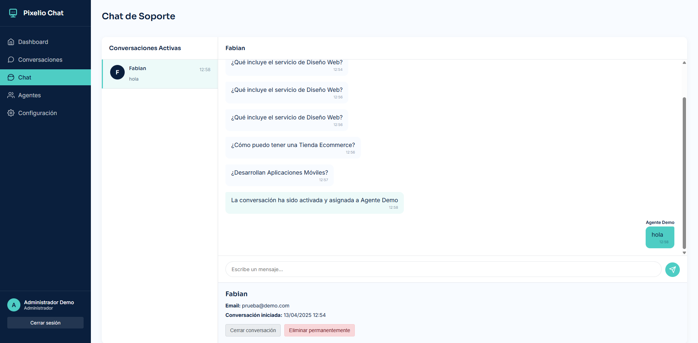Click the Conversaciones Activas header
The width and height of the screenshot is (698, 343).
pos(145,48)
